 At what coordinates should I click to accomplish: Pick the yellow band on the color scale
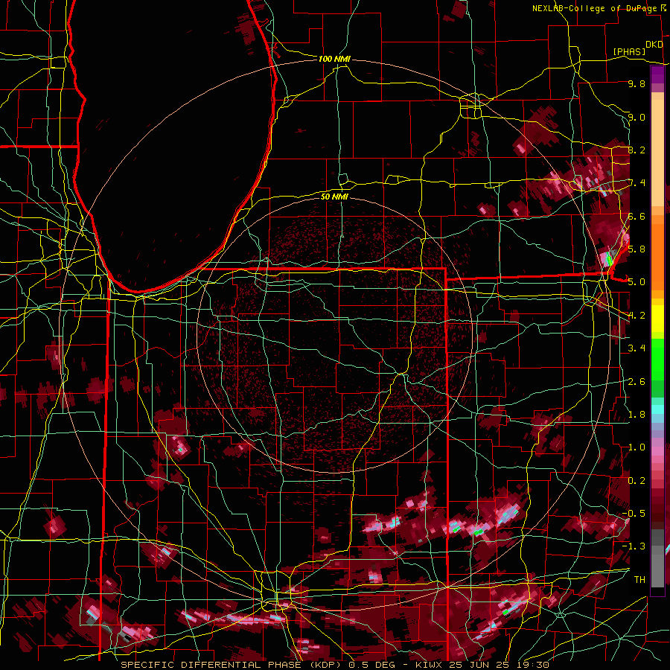pyautogui.click(x=657, y=319)
